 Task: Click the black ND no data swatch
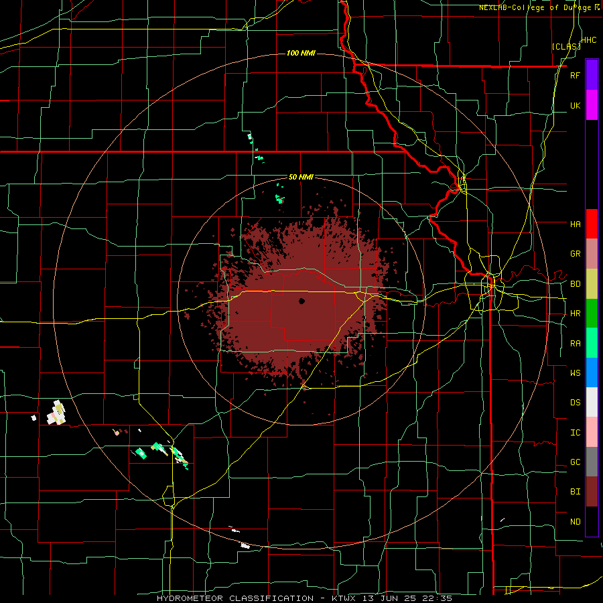point(592,521)
